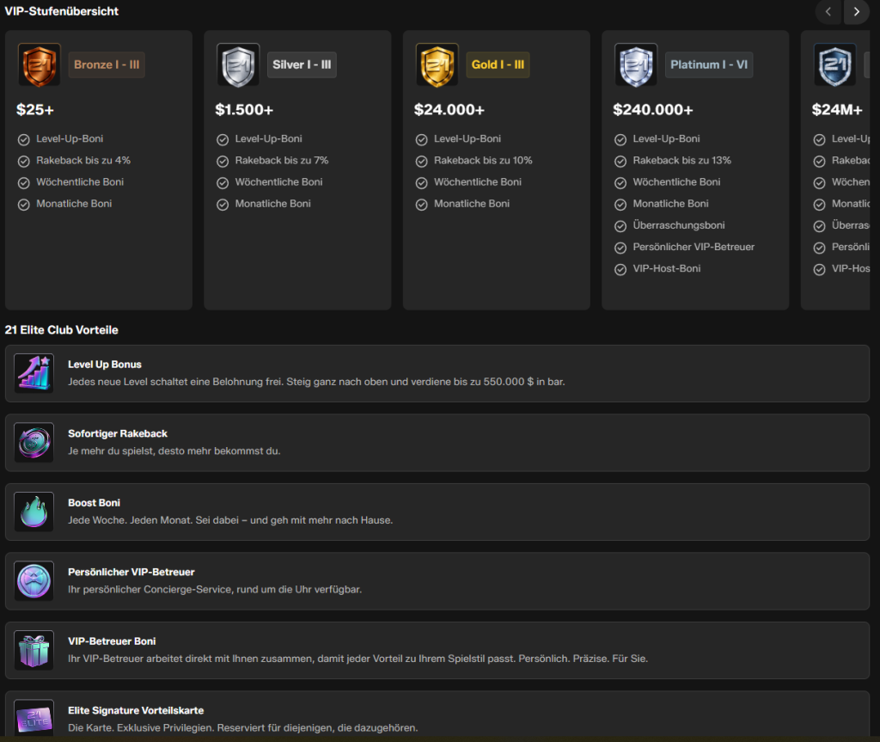The width and height of the screenshot is (880, 742).
Task: Click the Silver shield badge icon
Action: pyautogui.click(x=238, y=64)
